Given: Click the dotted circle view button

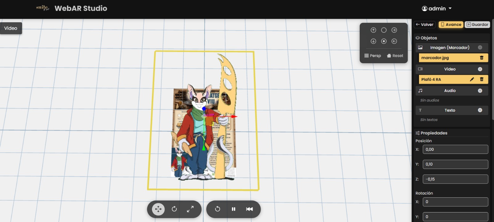Looking at the screenshot, I should [384, 41].
